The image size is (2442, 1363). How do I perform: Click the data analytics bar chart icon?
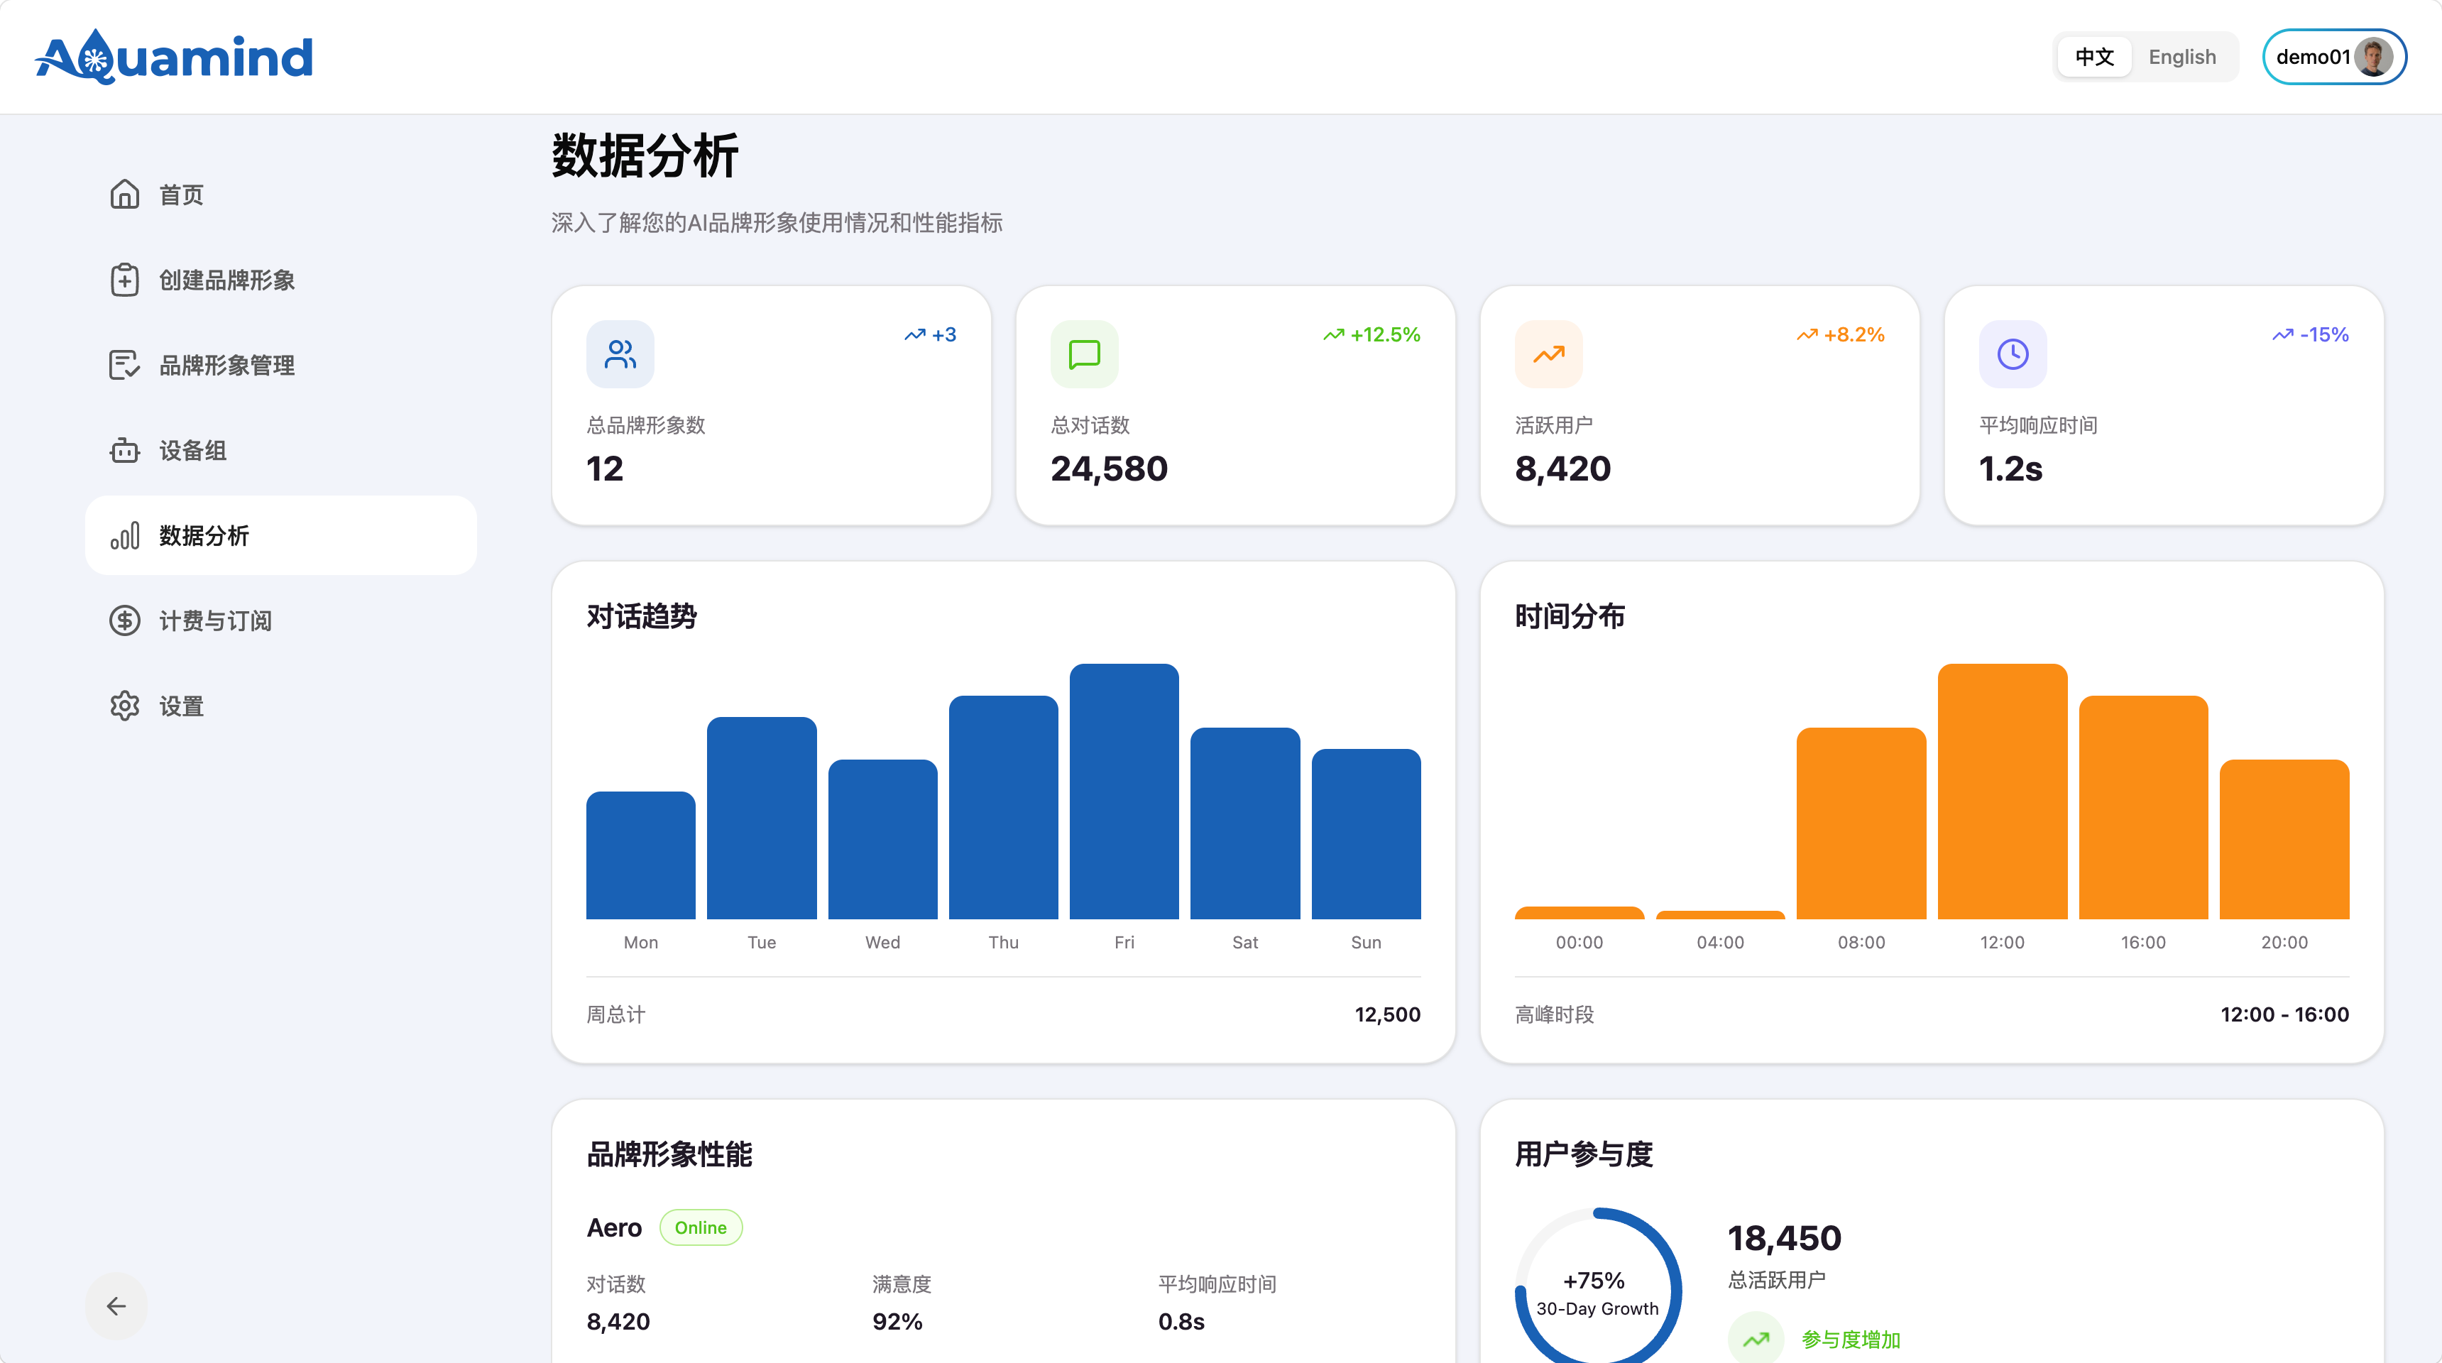(x=124, y=535)
